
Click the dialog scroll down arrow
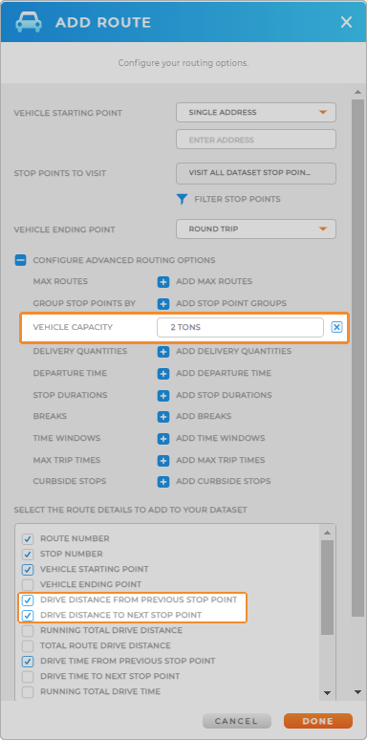tap(358, 692)
